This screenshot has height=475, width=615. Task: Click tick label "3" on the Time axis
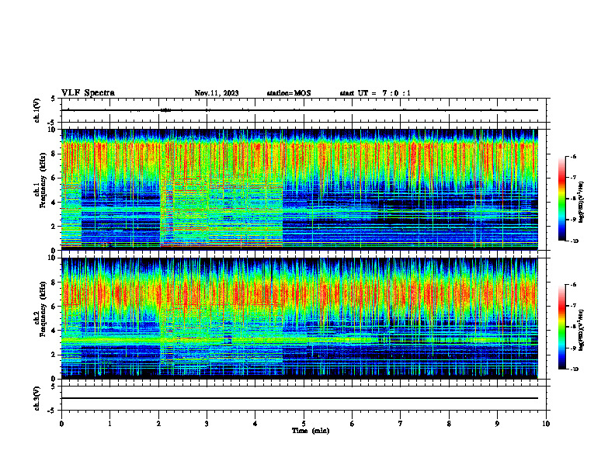tap(207, 424)
